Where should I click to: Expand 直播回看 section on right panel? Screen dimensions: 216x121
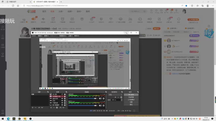pyautogui.click(x=190, y=28)
